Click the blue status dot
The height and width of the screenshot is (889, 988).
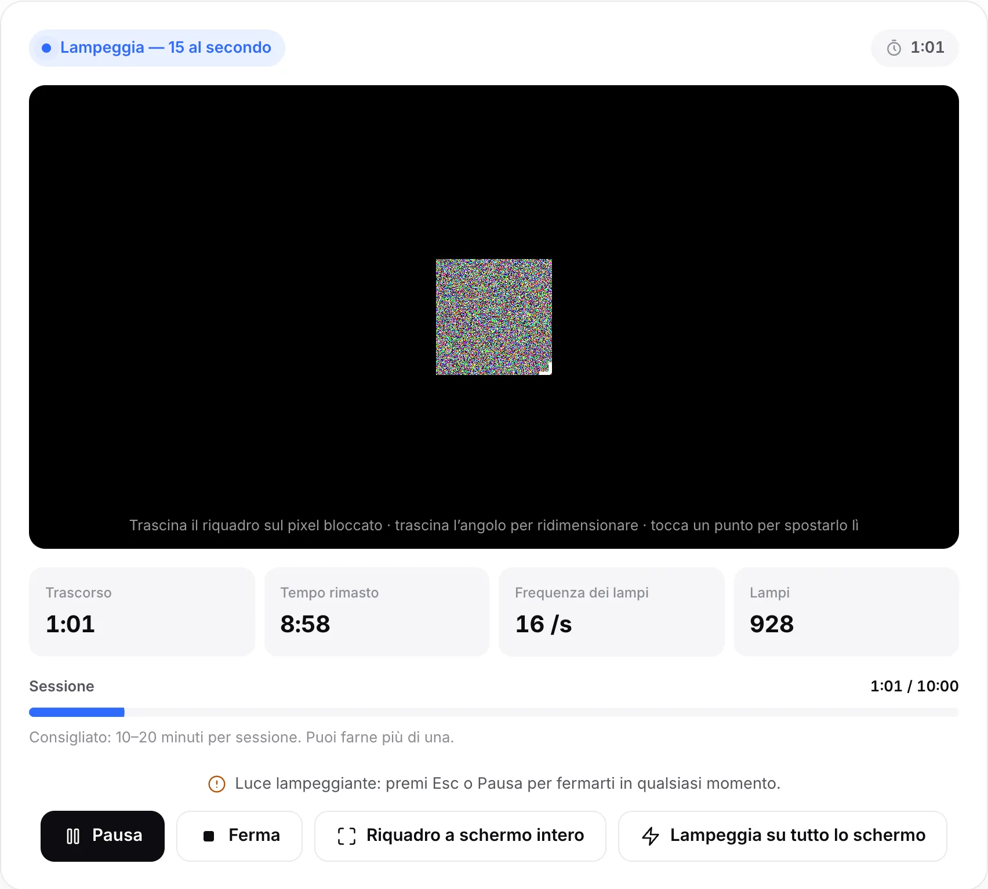[x=46, y=48]
